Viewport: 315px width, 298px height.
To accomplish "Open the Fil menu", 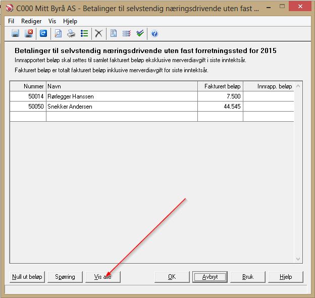I will [x=11, y=21].
